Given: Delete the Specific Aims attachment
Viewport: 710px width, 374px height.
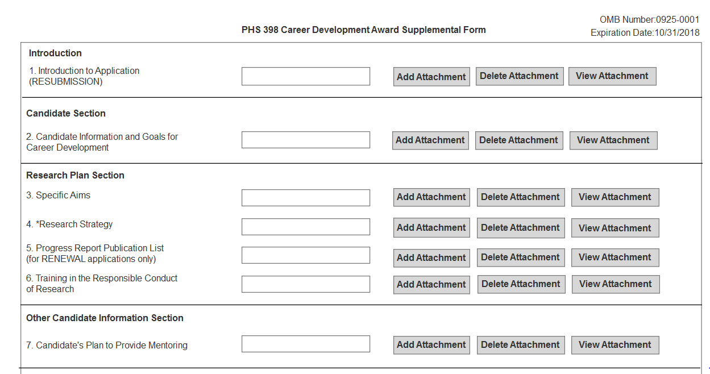Looking at the screenshot, I should [521, 197].
